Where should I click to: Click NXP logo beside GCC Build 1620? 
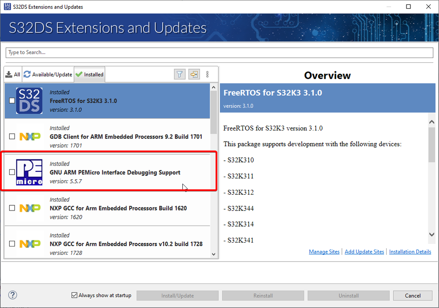(30, 208)
